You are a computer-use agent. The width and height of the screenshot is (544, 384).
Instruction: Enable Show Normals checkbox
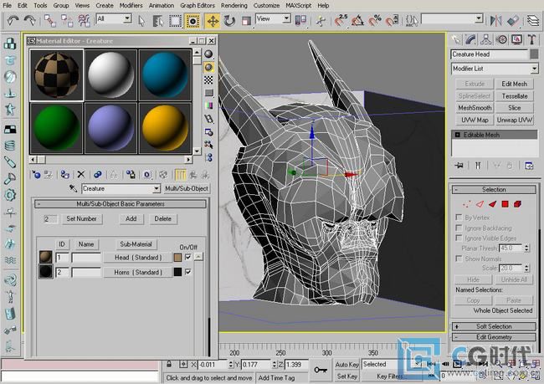click(459, 259)
